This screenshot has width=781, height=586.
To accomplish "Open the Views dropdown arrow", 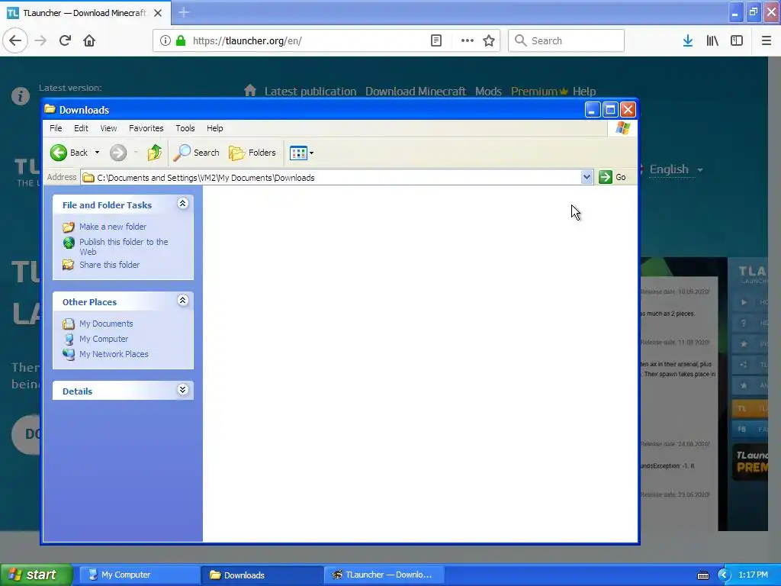I will [311, 153].
